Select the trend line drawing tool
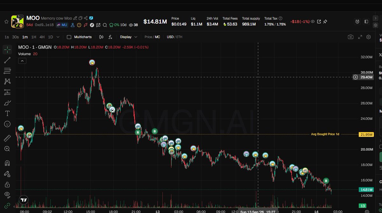 (x=7, y=60)
